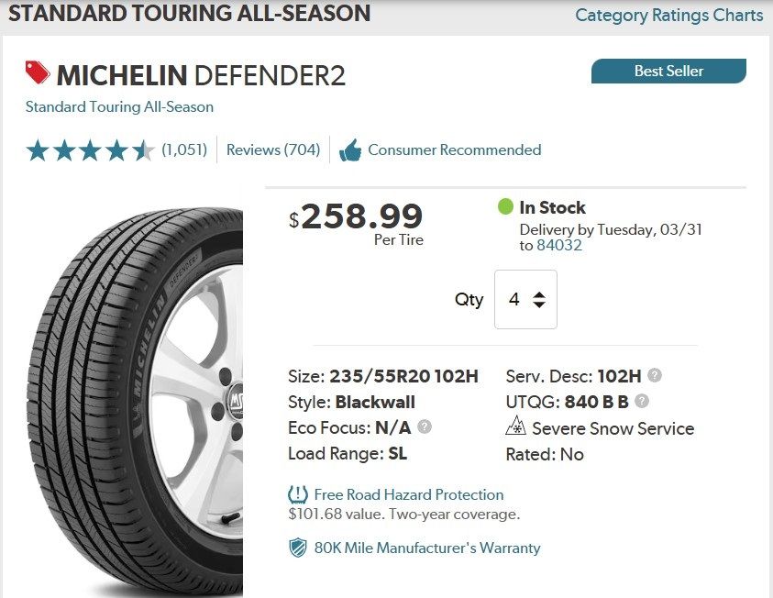This screenshot has height=598, width=773.
Task: Open the Serv. Desc help icon
Action: tap(655, 375)
